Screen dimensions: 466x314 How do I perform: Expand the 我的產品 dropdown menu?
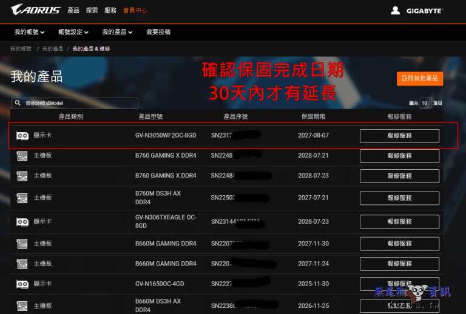[117, 32]
